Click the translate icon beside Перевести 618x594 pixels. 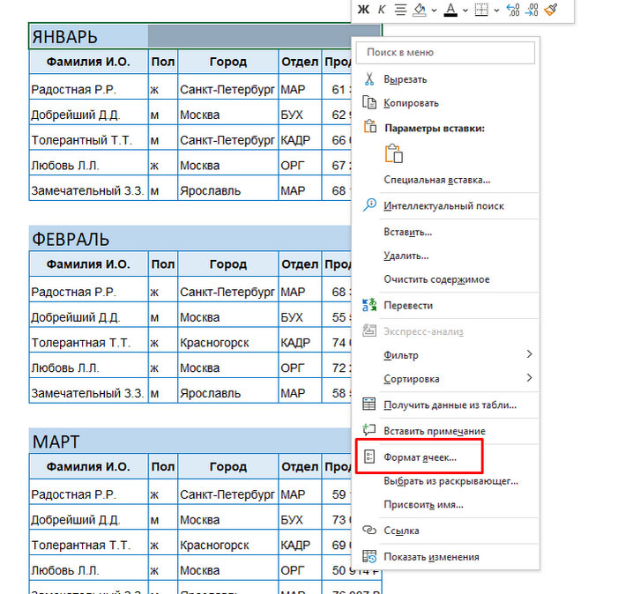[369, 305]
